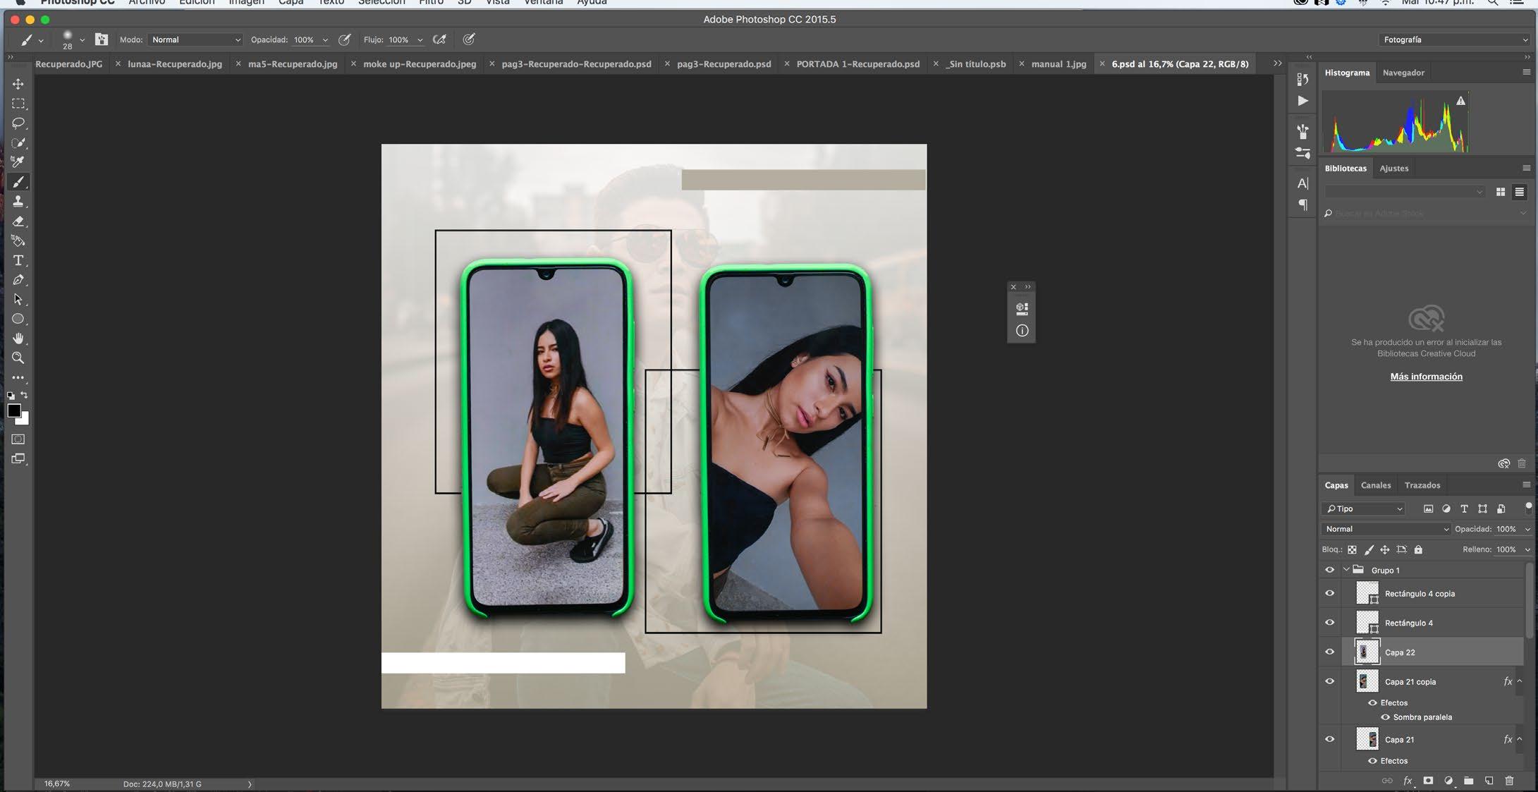The image size is (1538, 792).
Task: Select the Move tool
Action: (x=18, y=84)
